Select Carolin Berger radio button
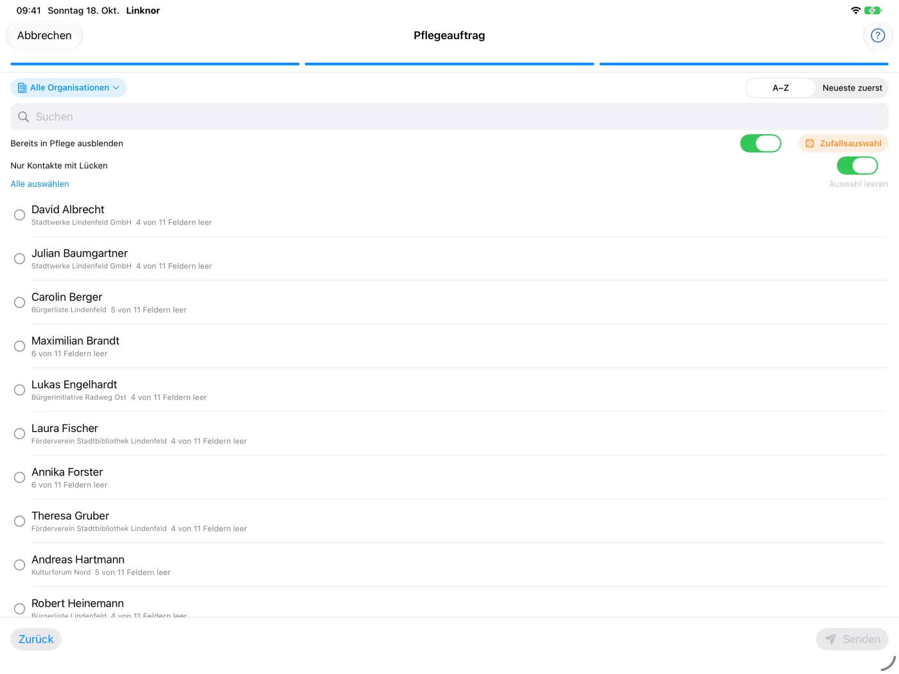Image resolution: width=899 pixels, height=674 pixels. [x=20, y=302]
